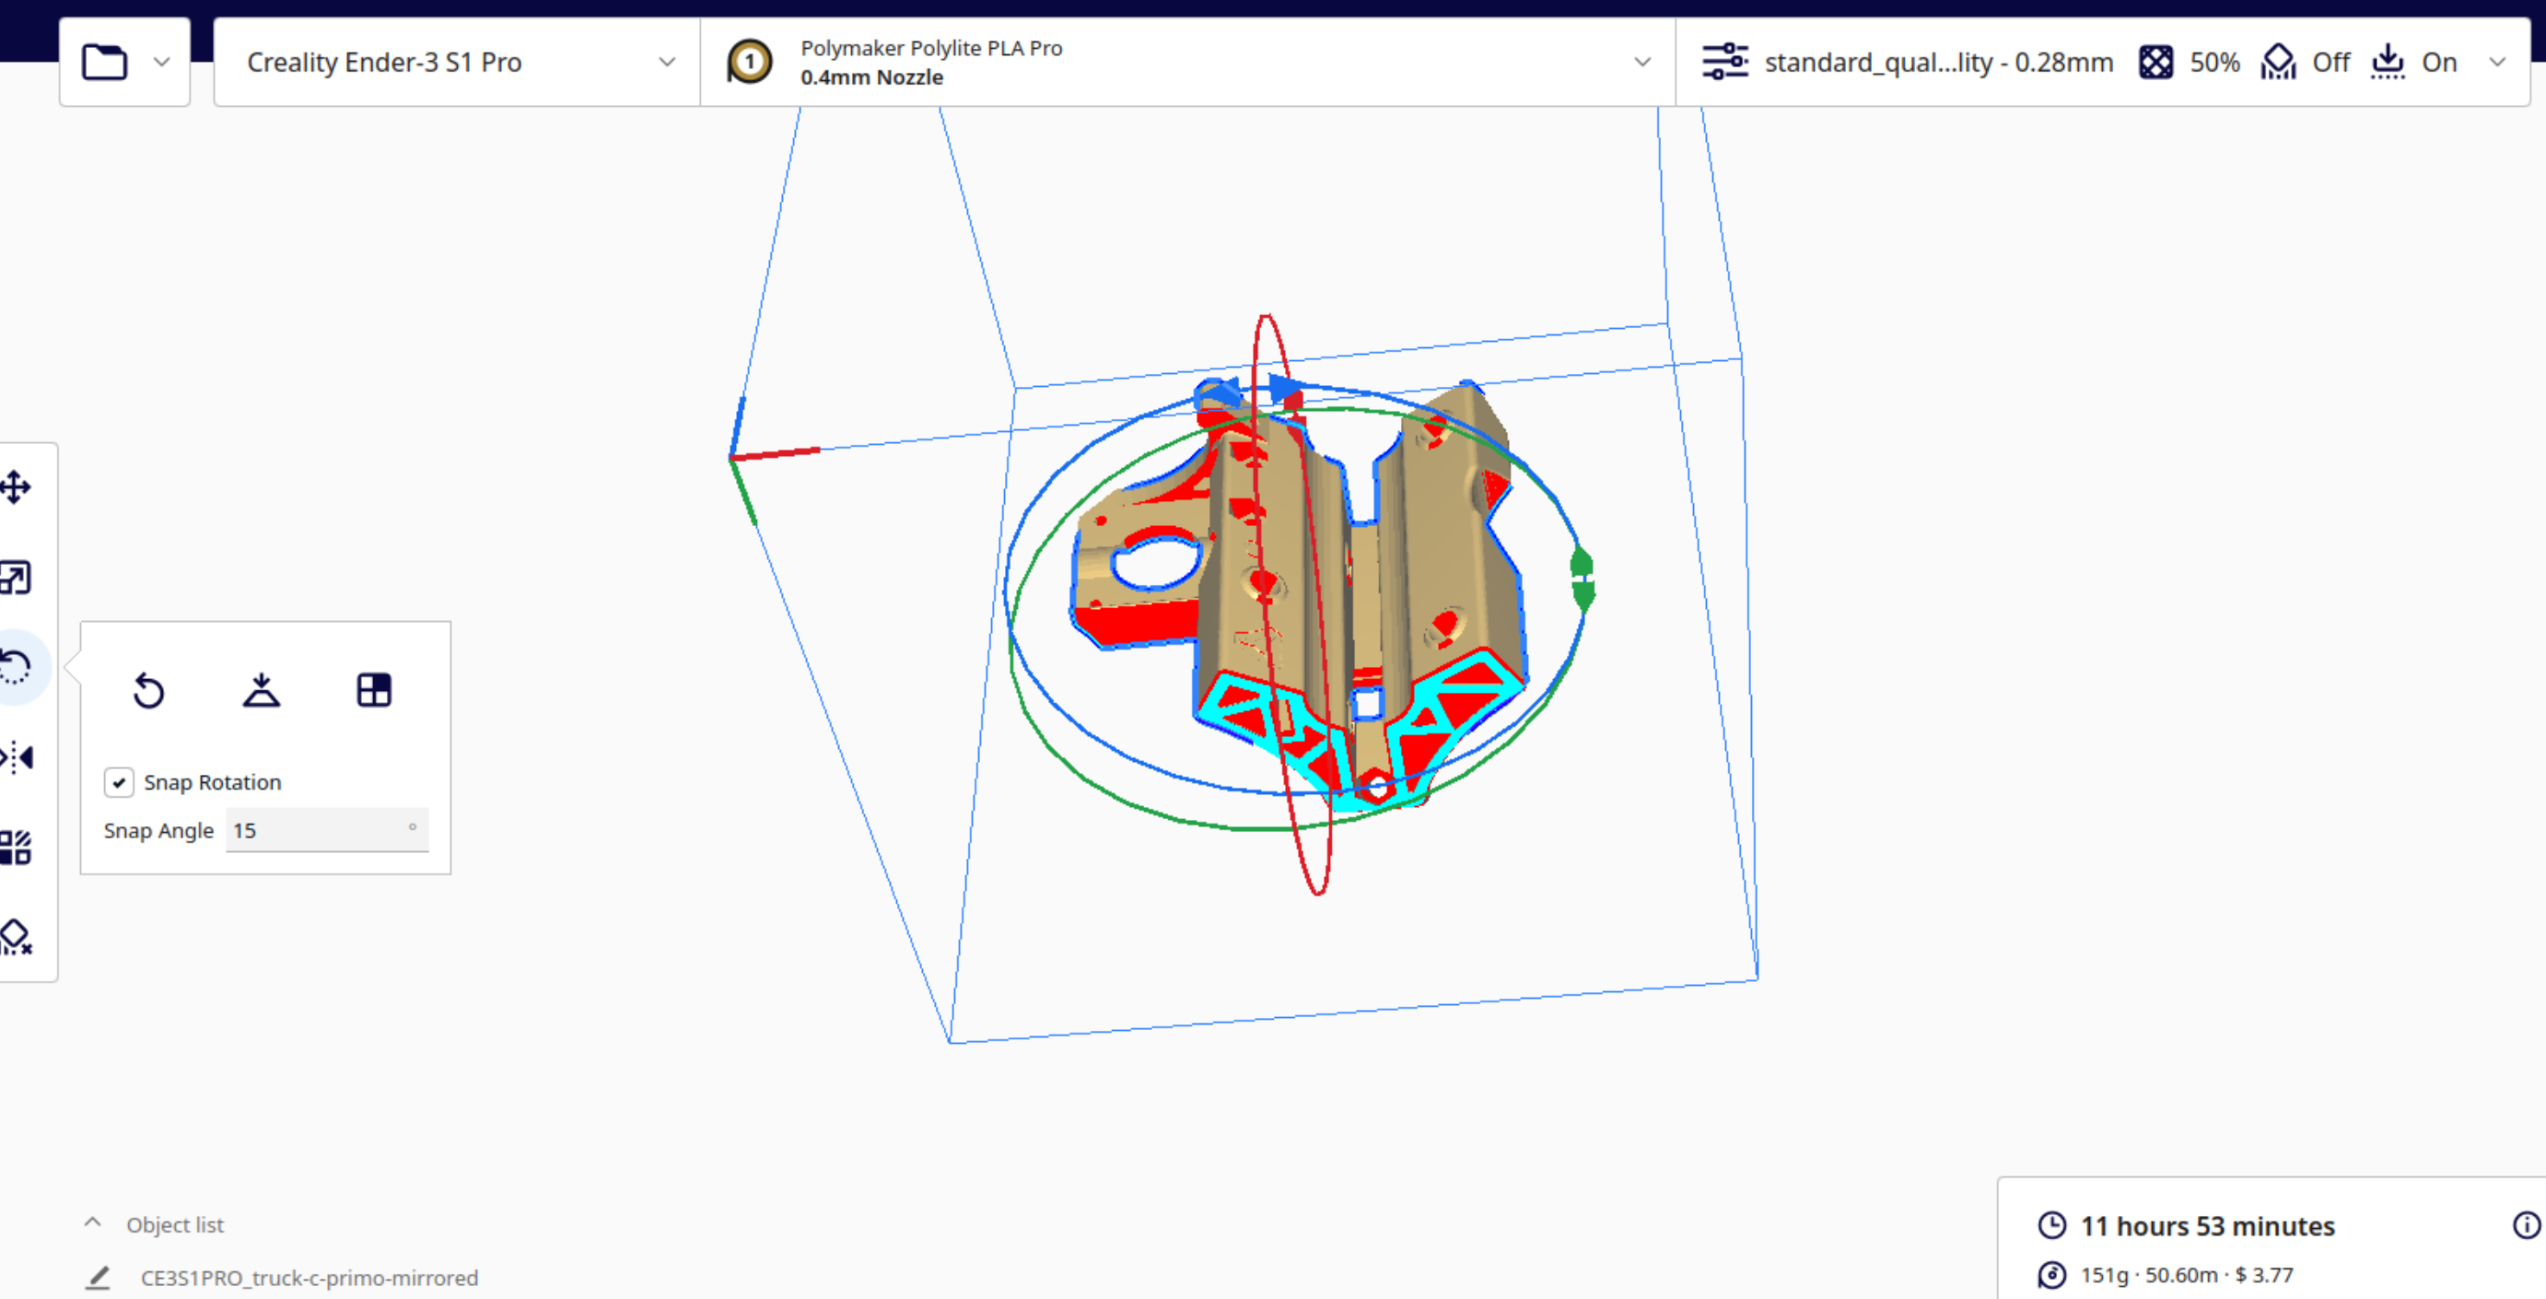The image size is (2546, 1299).
Task: Click the pencil rename icon
Action: 97,1277
